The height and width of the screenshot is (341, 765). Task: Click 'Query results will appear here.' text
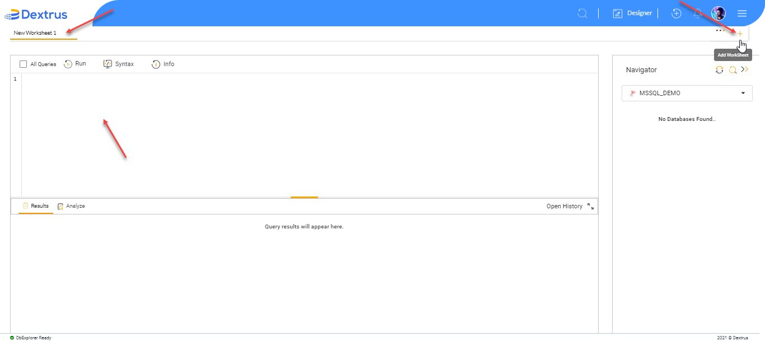(x=304, y=227)
